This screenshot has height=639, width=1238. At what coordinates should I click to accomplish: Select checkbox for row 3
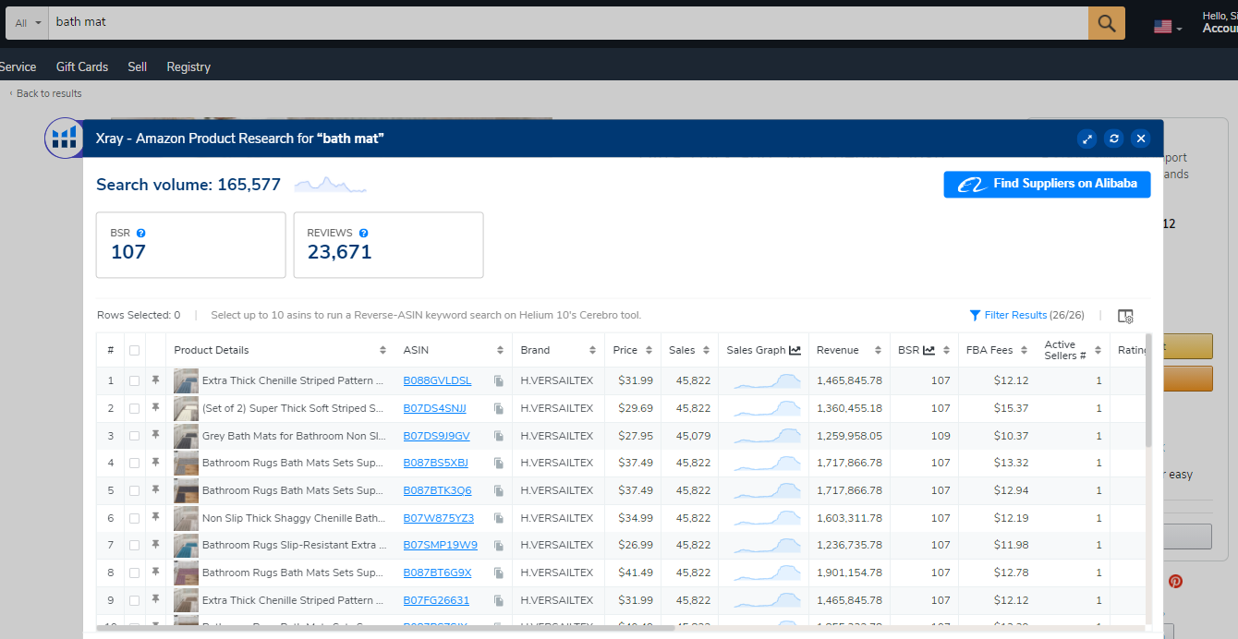[x=135, y=436]
